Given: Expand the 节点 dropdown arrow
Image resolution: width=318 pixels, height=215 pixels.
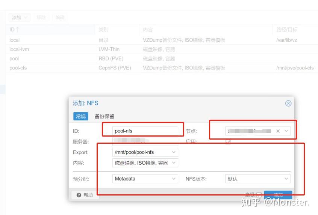Looking at the screenshot, I should (x=286, y=131).
